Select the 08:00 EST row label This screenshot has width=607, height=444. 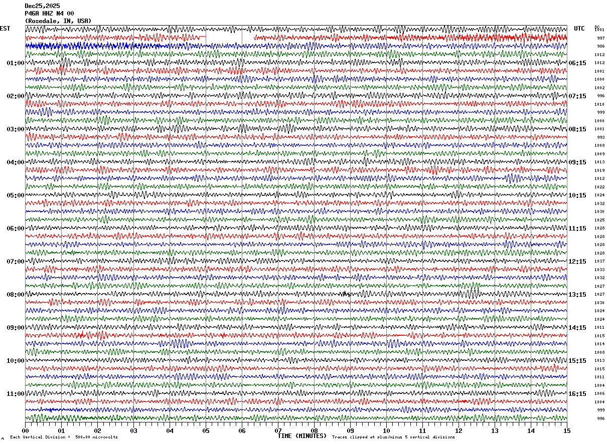pos(16,295)
